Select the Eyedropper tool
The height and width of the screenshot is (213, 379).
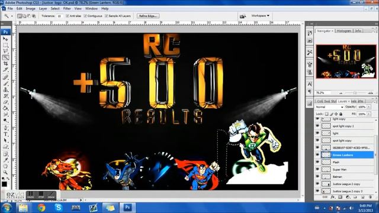(5, 160)
